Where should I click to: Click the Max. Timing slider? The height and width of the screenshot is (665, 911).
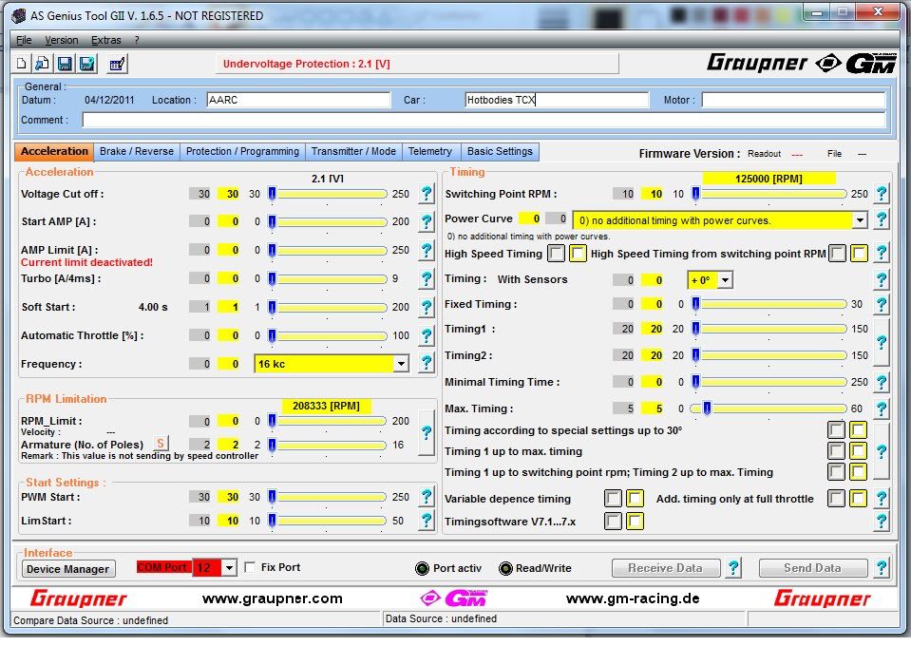pos(769,408)
